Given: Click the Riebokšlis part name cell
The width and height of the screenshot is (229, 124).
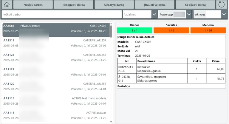Looking at the screenshot, I should pos(162,69).
